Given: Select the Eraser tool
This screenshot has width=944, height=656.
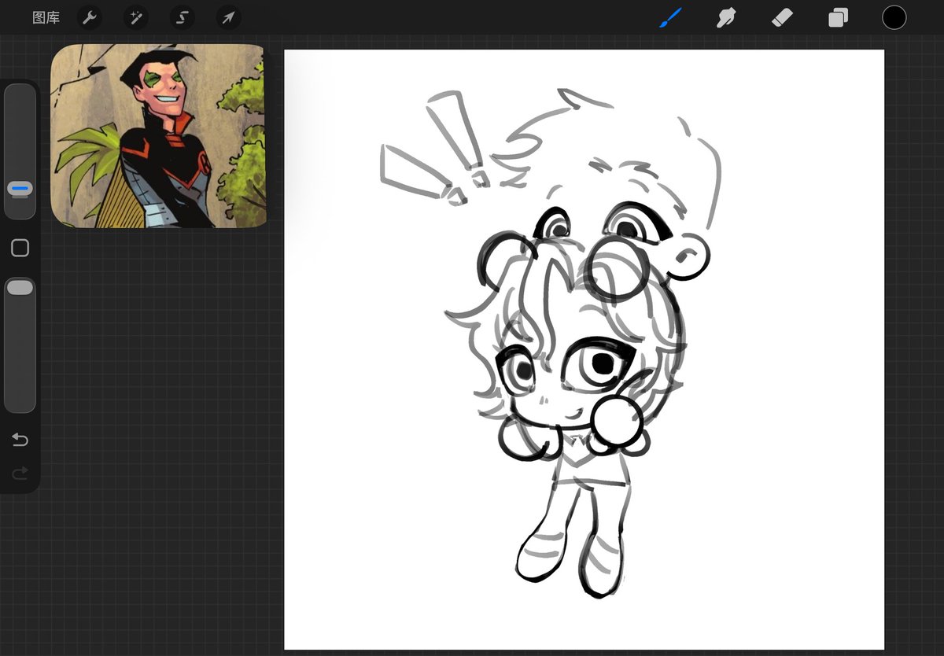Looking at the screenshot, I should click(x=782, y=17).
